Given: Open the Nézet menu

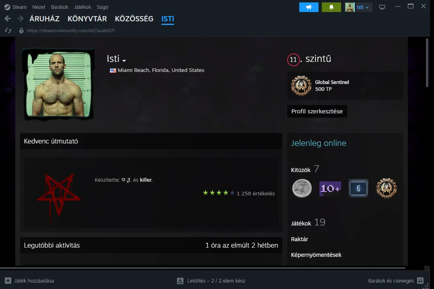Looking at the screenshot, I should (x=39, y=7).
